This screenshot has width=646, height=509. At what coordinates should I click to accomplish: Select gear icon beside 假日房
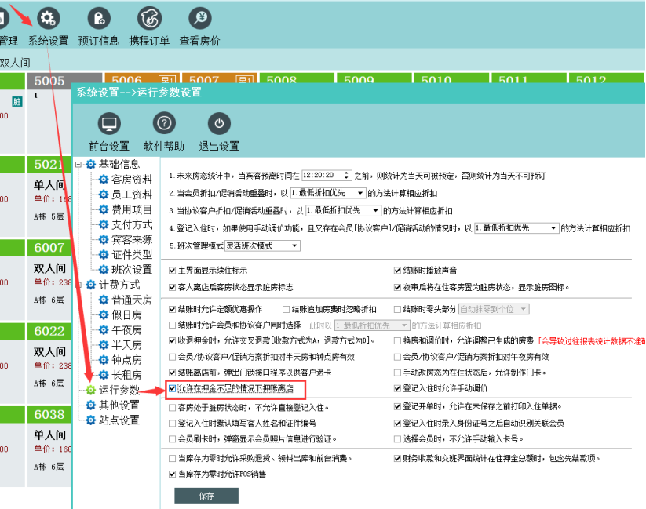coord(104,315)
